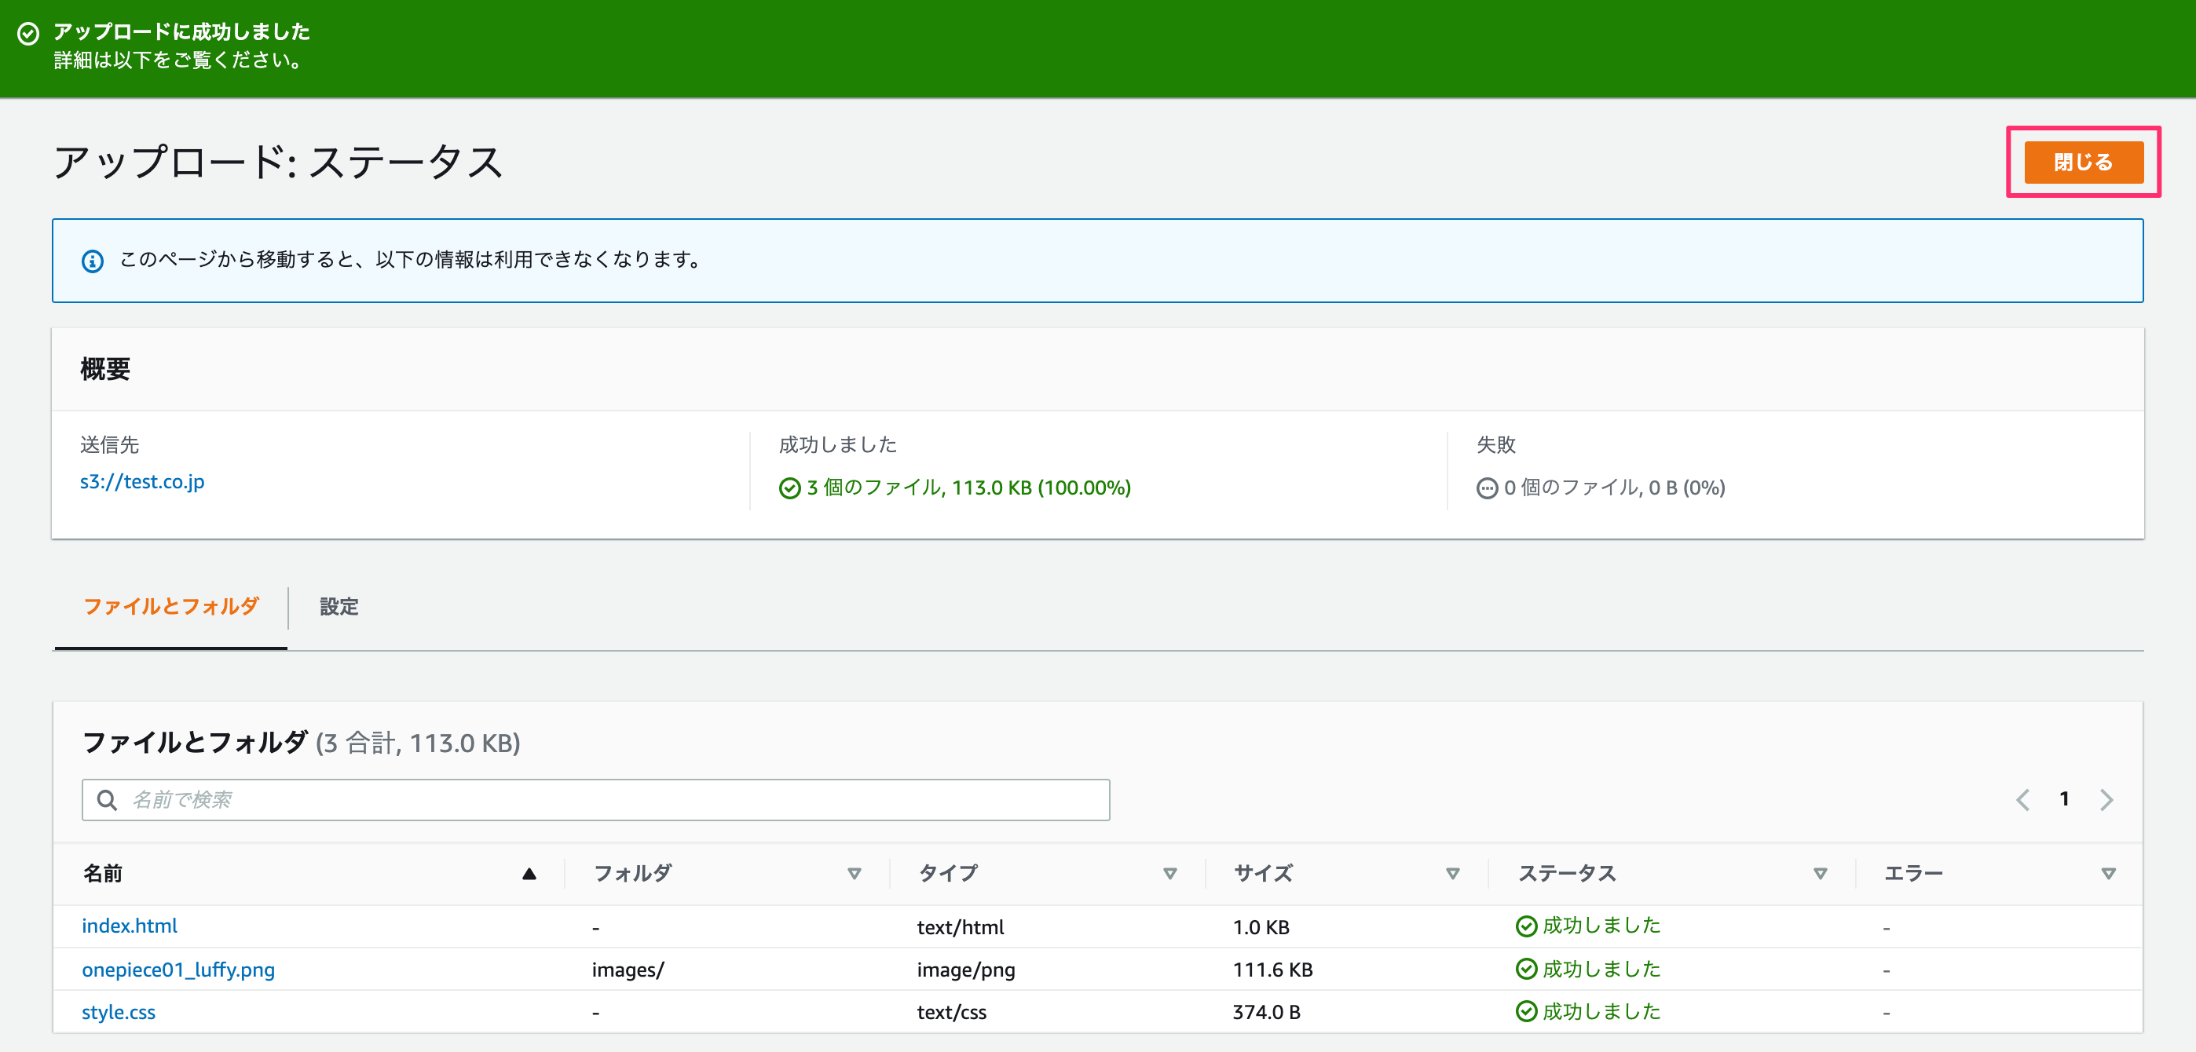Open the フォルダ column sort dropdown
Screen dimensions: 2196x1052
coord(853,873)
